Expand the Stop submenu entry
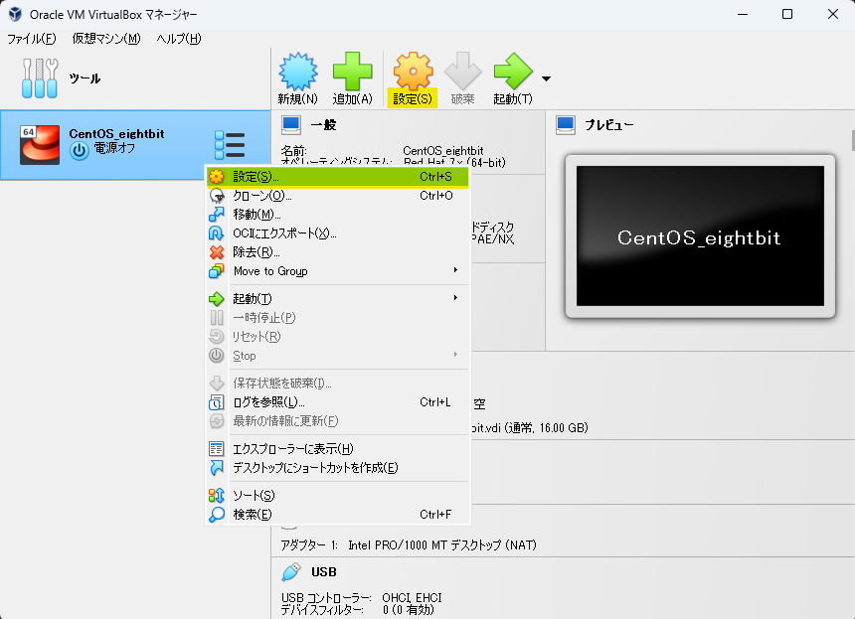The height and width of the screenshot is (619, 855). [x=338, y=356]
